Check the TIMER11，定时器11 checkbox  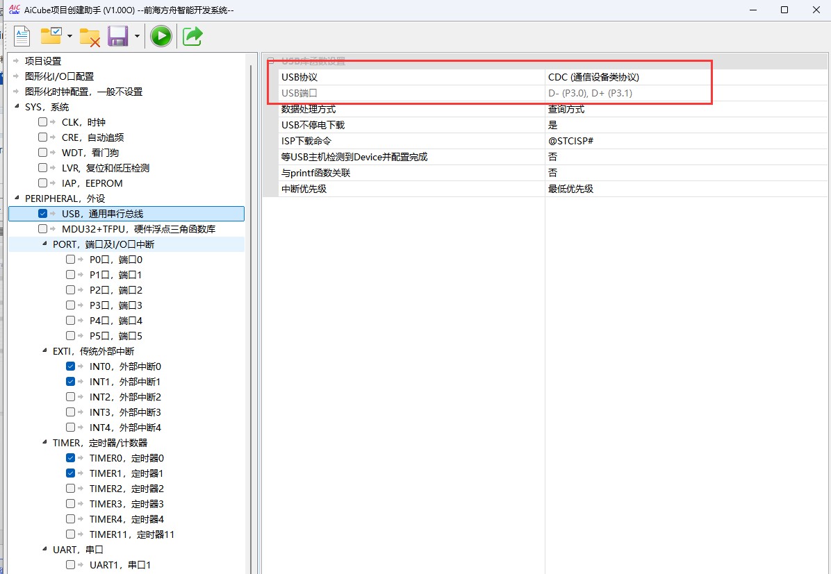point(70,534)
